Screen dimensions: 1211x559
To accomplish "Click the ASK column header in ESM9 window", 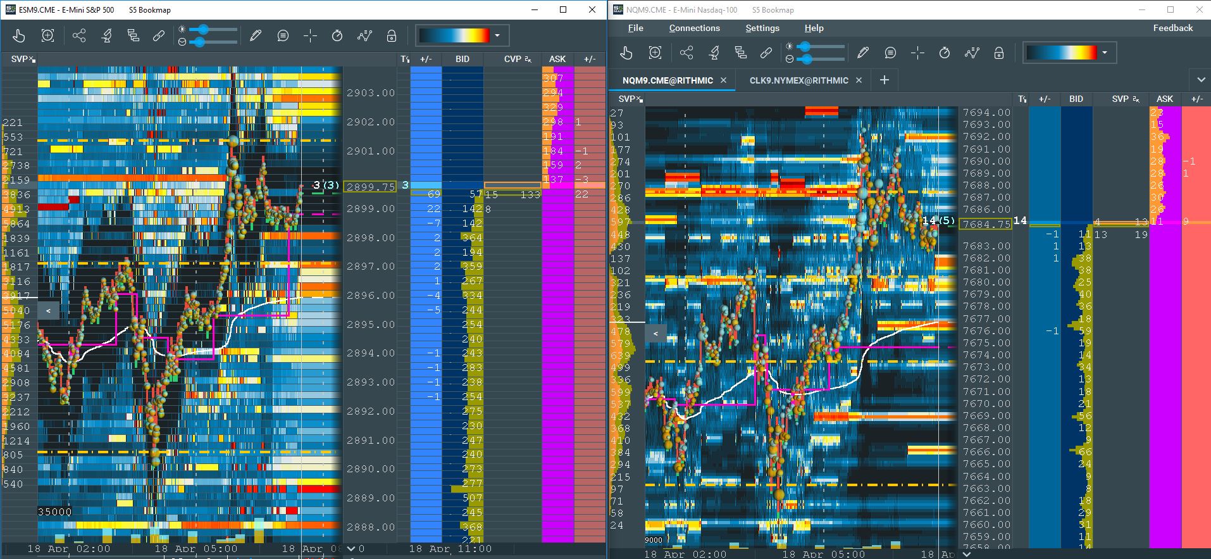I will [x=557, y=59].
